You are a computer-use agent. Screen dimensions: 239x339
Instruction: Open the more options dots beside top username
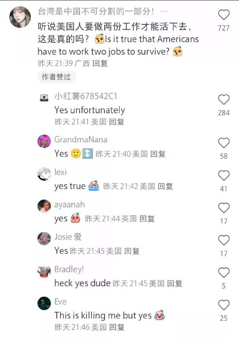(164, 11)
